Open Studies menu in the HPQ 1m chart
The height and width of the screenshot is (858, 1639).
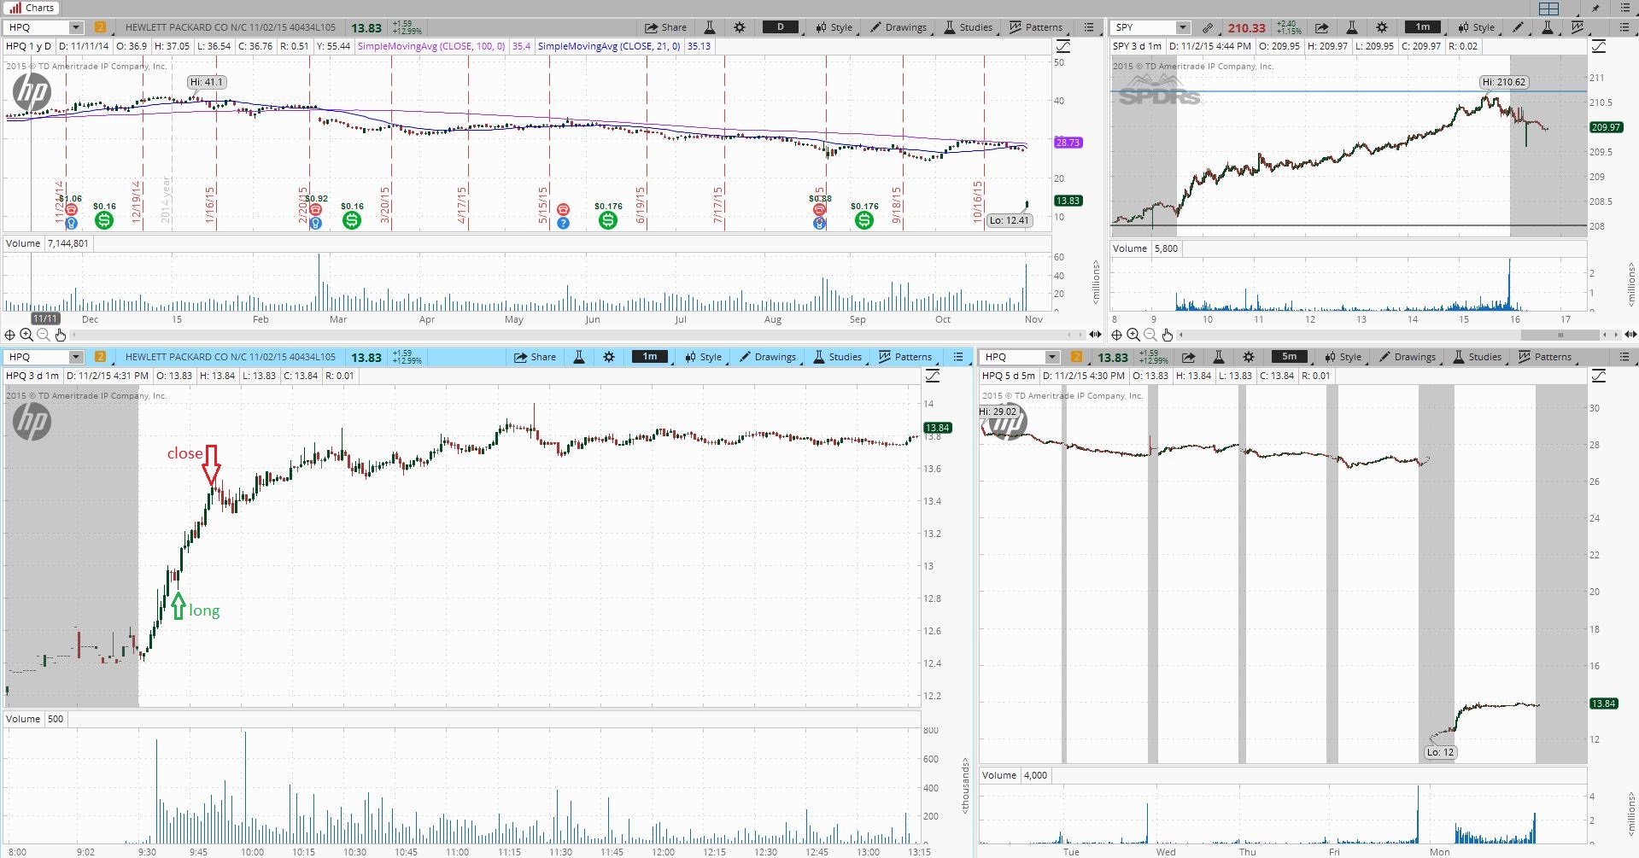838,357
